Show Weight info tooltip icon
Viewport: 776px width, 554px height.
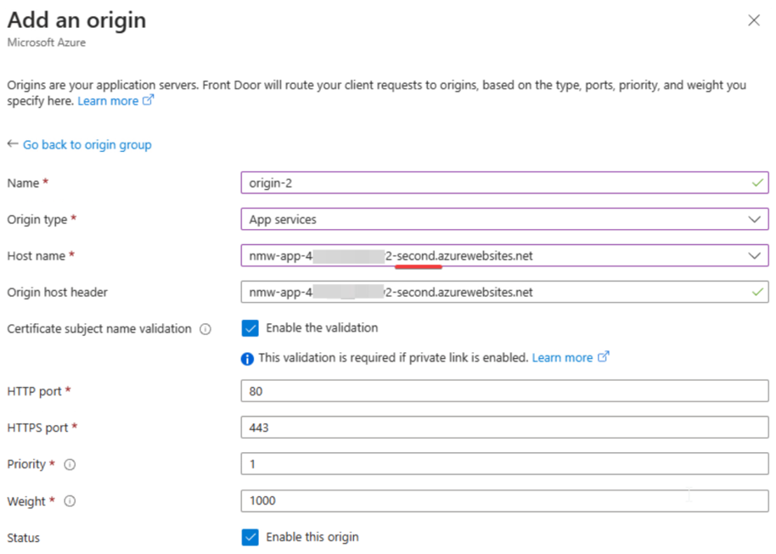[x=70, y=501]
